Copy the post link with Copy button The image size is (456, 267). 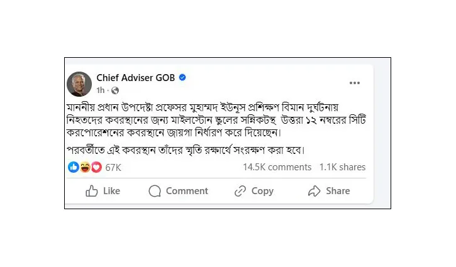[262, 191]
